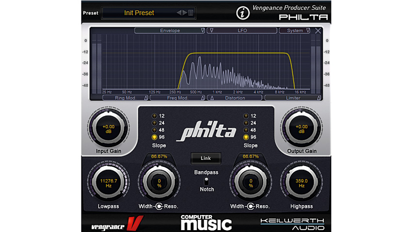Click the Computer Music logo
Viewport: 412px width, 232px height.
206,223
